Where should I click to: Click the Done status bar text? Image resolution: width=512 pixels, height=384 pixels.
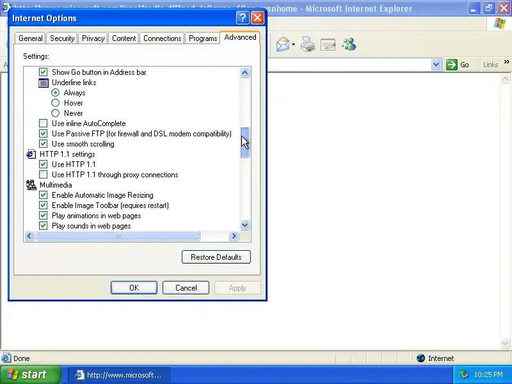[22, 358]
